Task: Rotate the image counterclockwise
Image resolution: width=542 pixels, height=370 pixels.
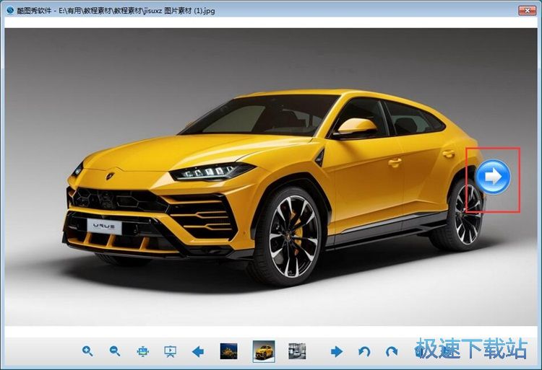Action: click(364, 351)
